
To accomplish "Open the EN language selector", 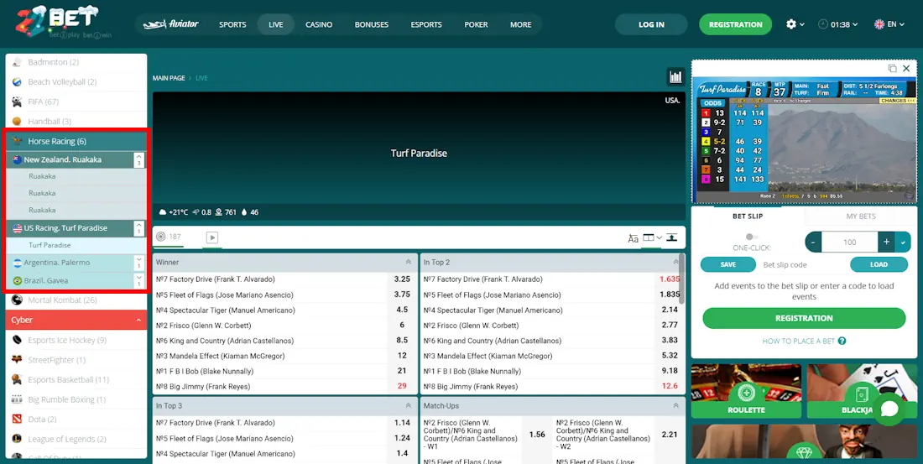I will (889, 24).
